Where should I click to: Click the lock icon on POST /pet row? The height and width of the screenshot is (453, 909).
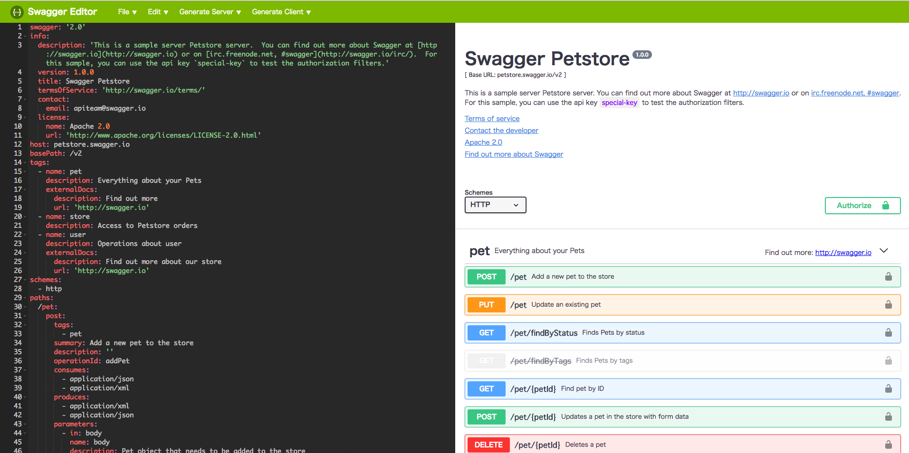[888, 276]
